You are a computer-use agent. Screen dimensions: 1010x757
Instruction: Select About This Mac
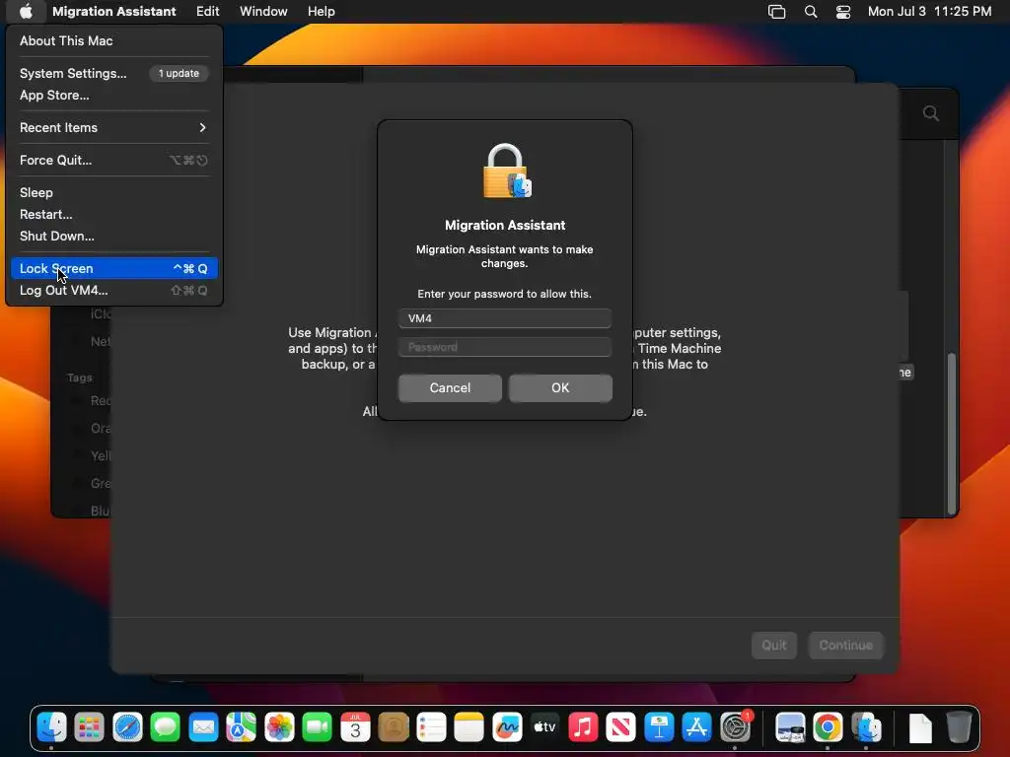114,40
